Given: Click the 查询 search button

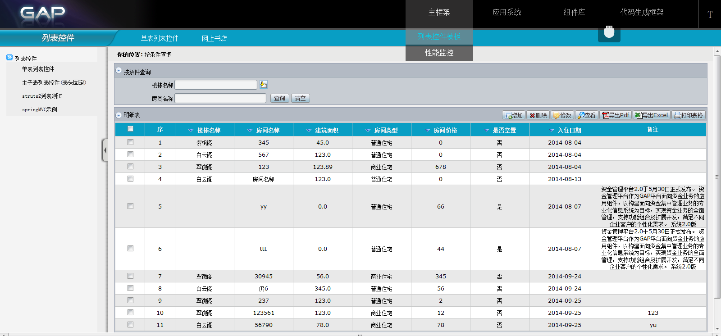Looking at the screenshot, I should click(x=280, y=98).
